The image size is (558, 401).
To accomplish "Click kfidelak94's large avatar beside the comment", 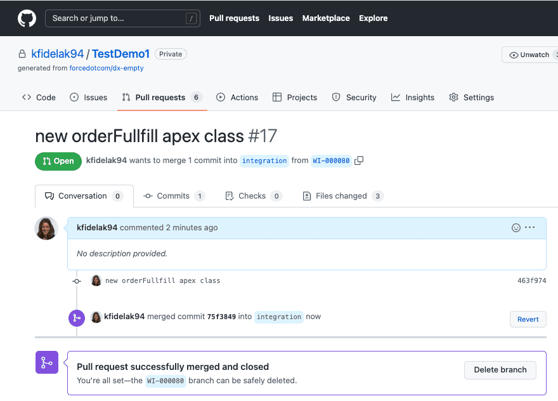I will pyautogui.click(x=46, y=228).
